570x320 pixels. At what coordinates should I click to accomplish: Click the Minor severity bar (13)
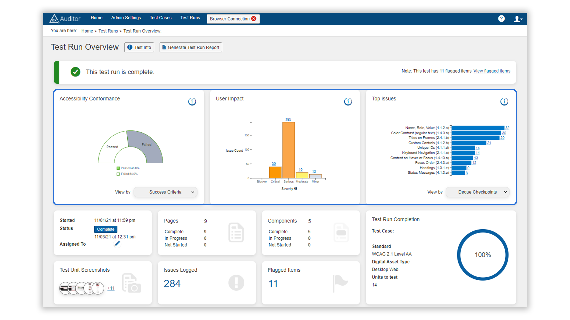[x=315, y=176]
